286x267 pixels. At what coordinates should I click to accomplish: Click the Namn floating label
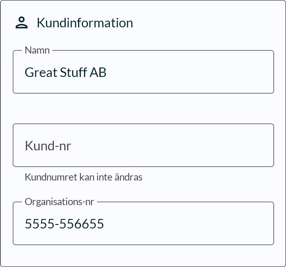[x=37, y=50]
